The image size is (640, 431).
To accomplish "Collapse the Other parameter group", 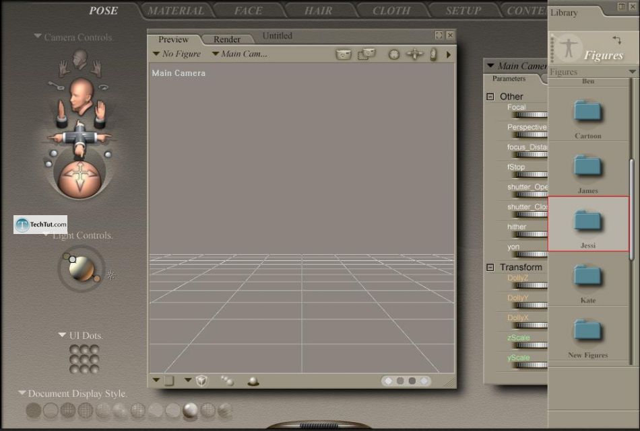I will 490,97.
